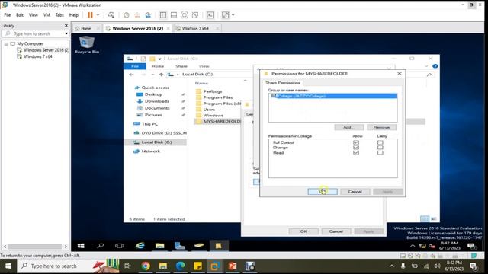Toggle the thumbnail bar view icon
This screenshot has width=488, height=274.
point(174,15)
